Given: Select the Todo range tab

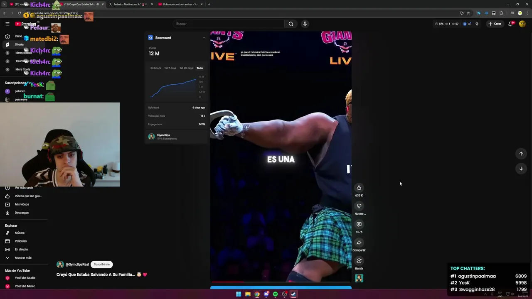Looking at the screenshot, I should [199, 68].
